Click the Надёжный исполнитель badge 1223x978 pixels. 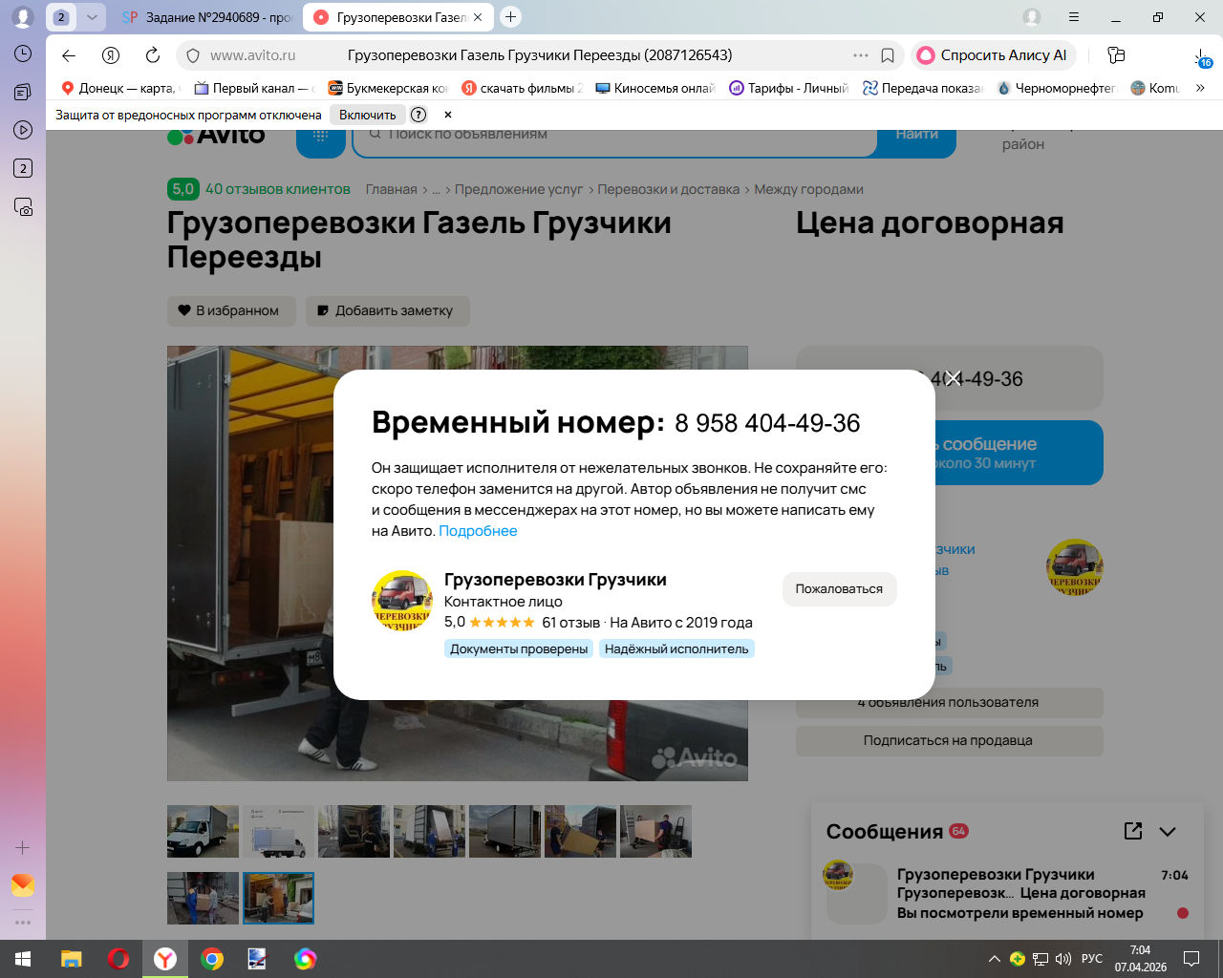coord(676,649)
